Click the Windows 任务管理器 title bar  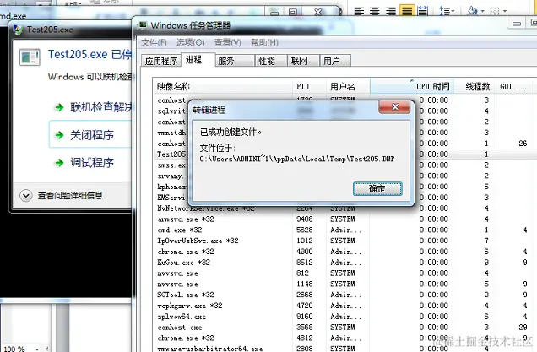point(322,25)
